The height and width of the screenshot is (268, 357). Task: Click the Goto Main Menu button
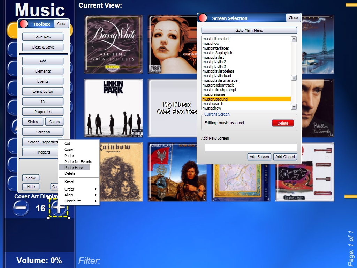[x=249, y=30]
